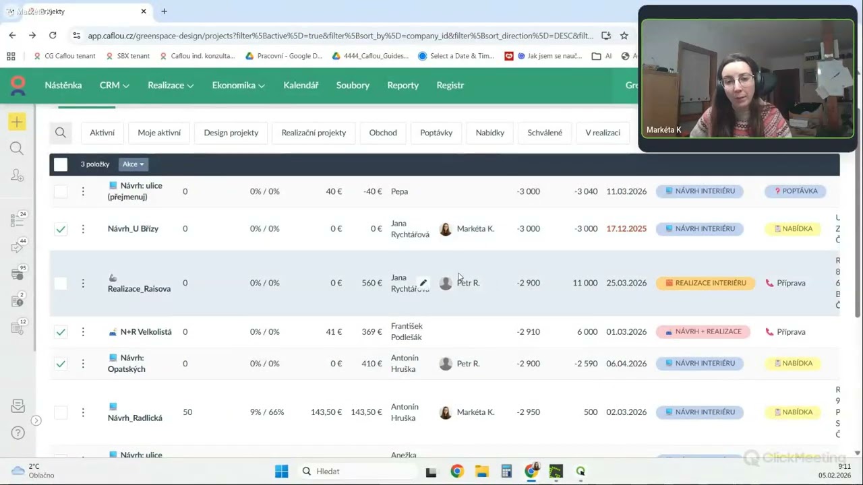
Task: Expand the Realizace menu
Action: point(171,85)
